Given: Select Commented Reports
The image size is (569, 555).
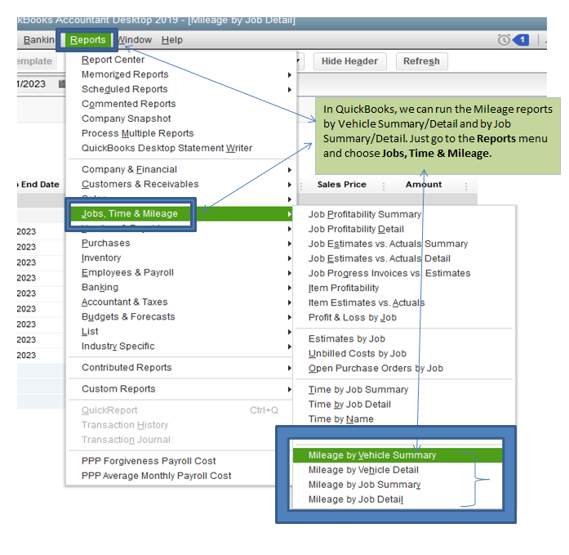Looking at the screenshot, I should pos(180,104).
